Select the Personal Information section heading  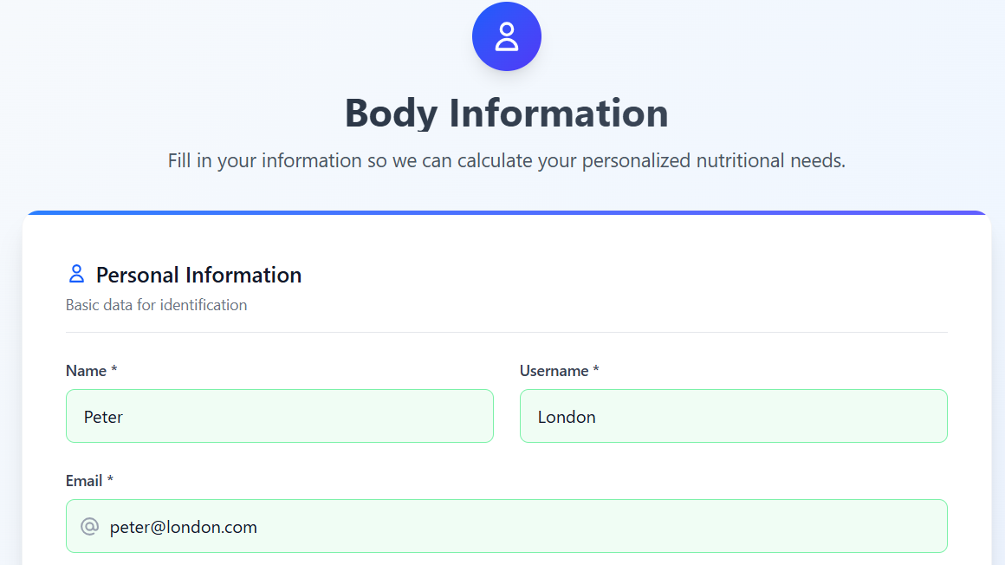pos(198,275)
